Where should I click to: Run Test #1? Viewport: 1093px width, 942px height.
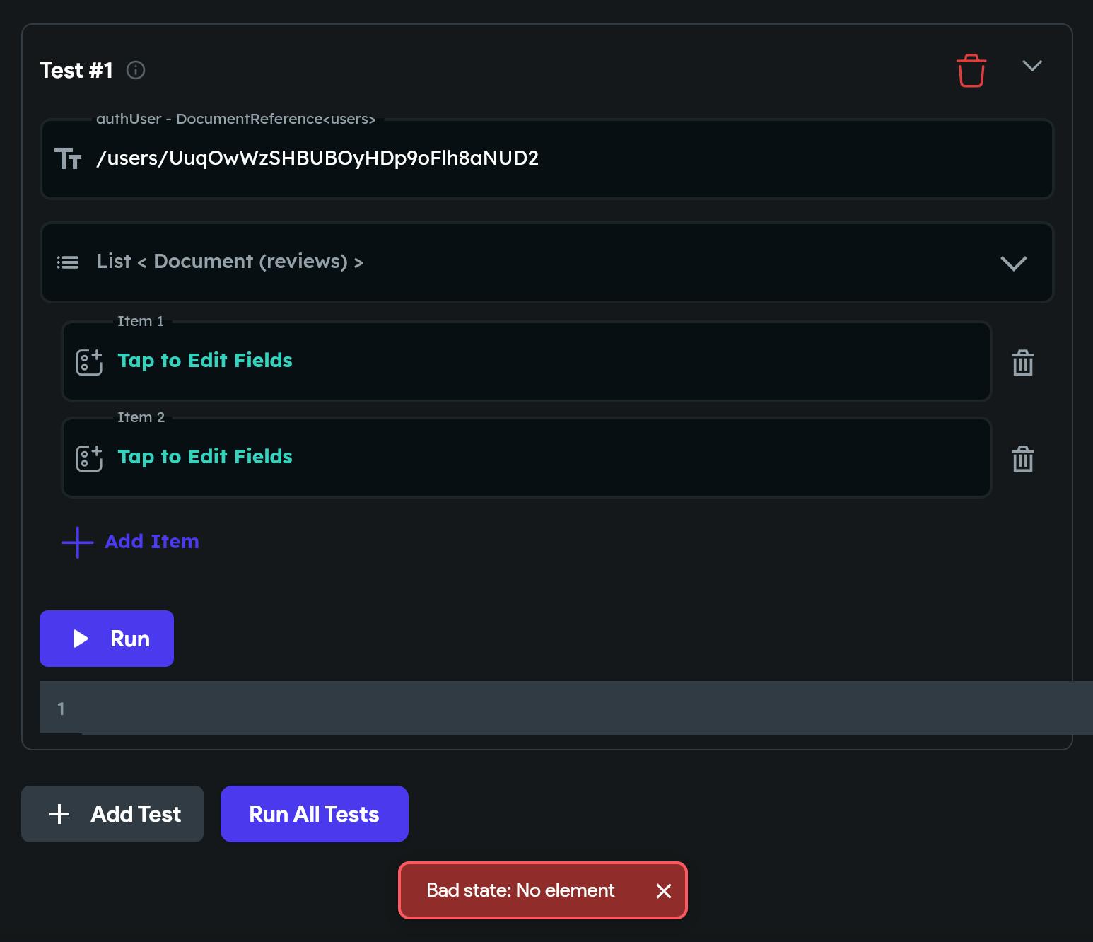click(107, 639)
